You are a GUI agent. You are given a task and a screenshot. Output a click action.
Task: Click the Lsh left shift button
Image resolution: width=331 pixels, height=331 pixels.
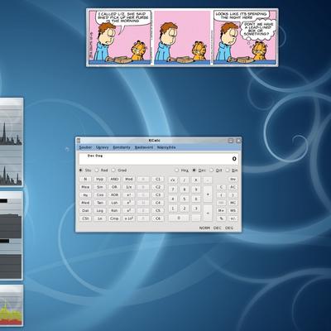pyautogui.click(x=114, y=203)
